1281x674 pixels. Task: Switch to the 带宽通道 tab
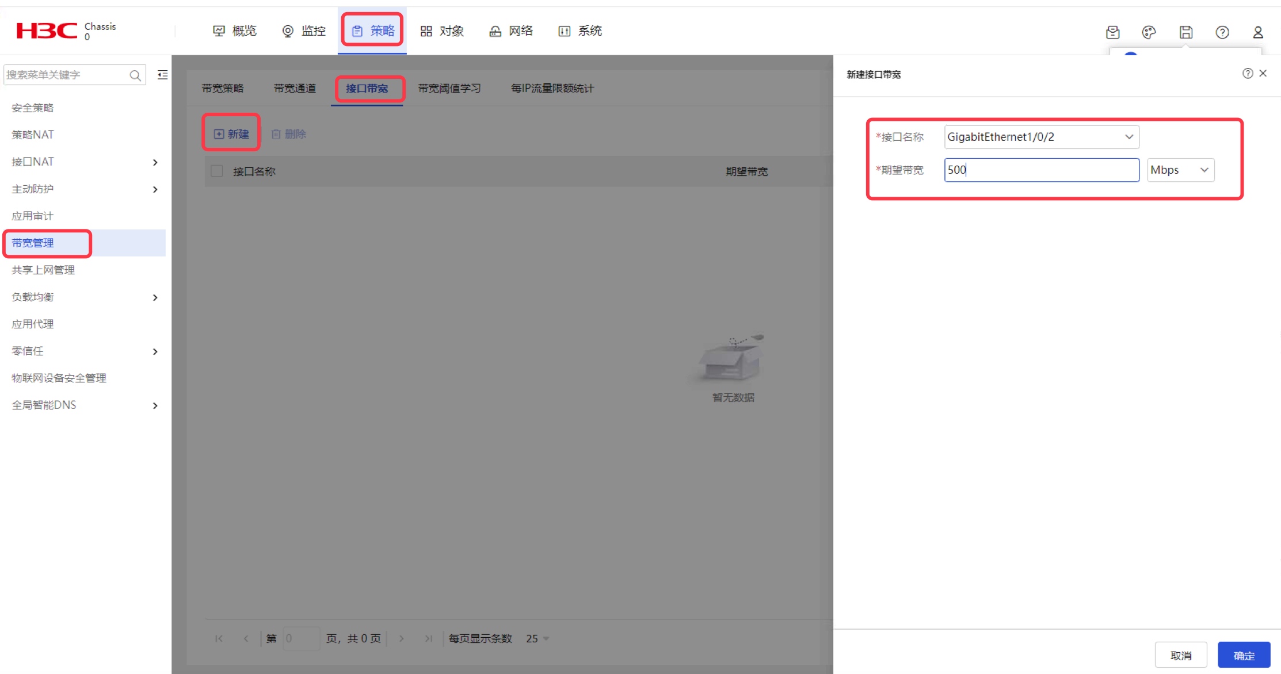click(295, 88)
